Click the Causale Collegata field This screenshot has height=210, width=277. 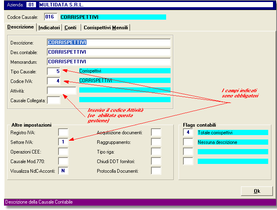coord(54,100)
